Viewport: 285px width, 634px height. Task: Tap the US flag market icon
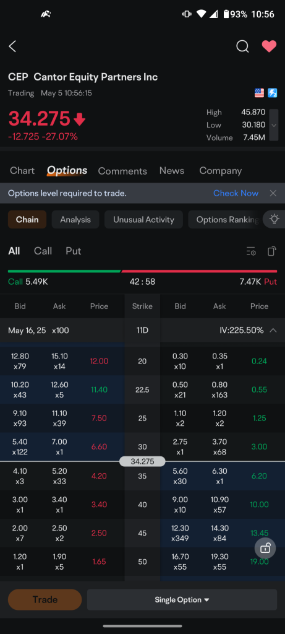[x=259, y=93]
